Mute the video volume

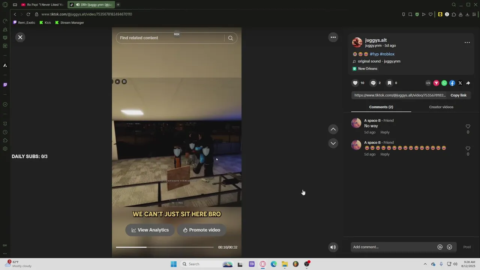coord(333,247)
